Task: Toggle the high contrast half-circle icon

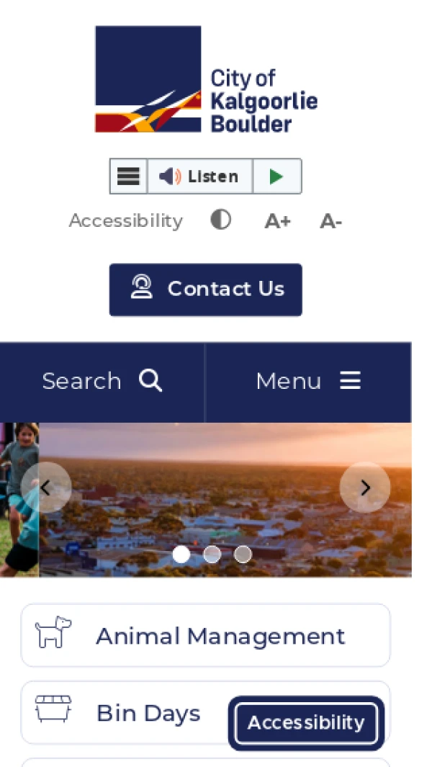Action: [x=220, y=220]
